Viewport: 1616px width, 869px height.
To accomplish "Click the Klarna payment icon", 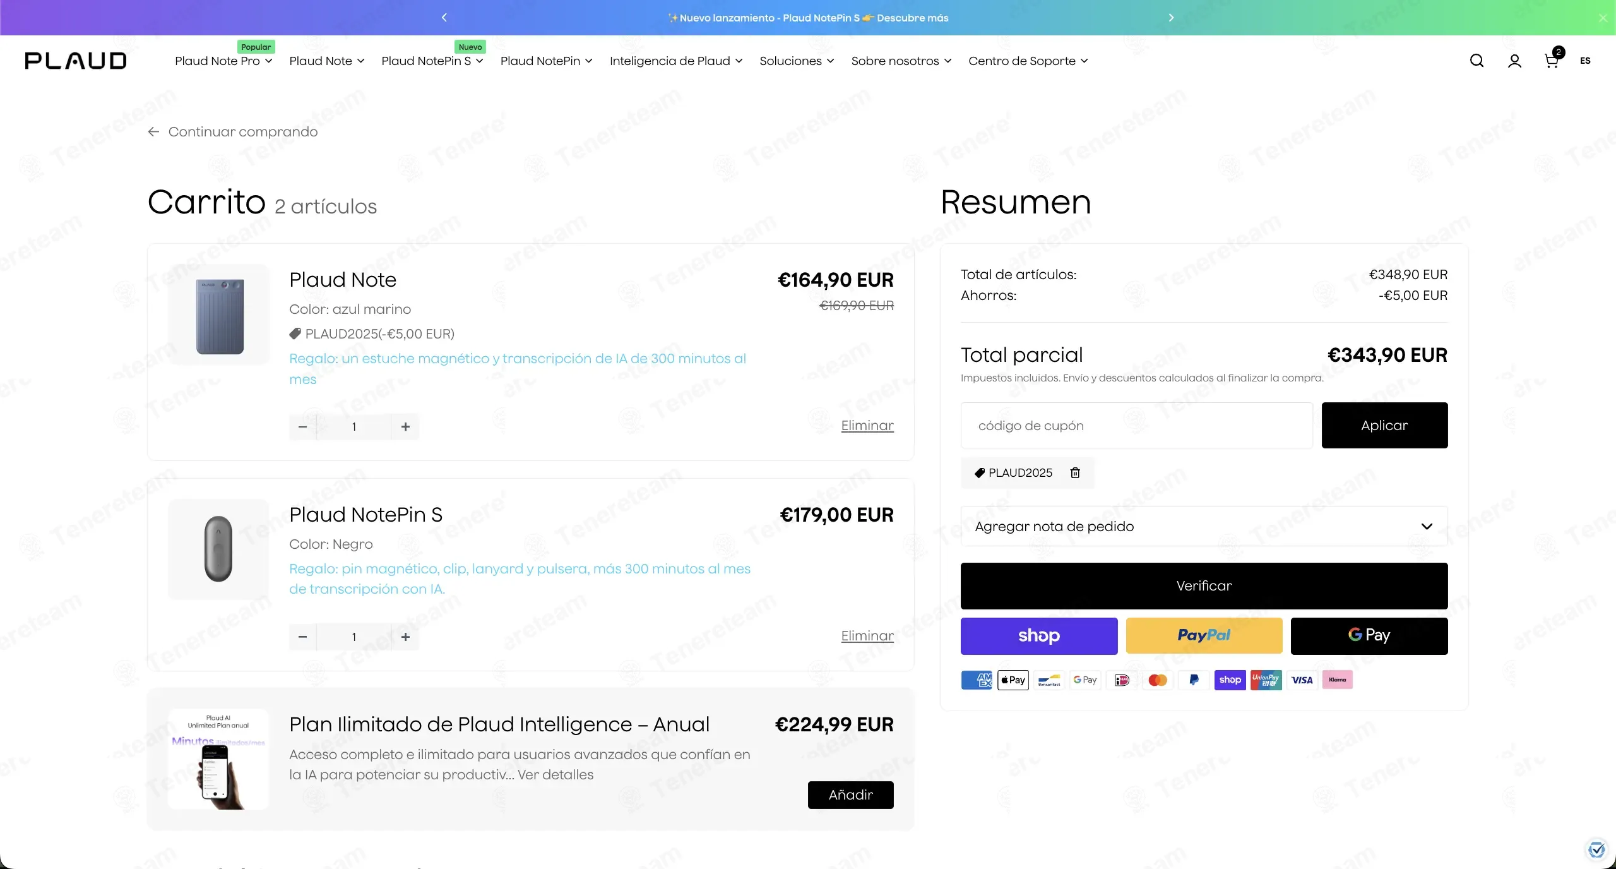I will 1338,680.
